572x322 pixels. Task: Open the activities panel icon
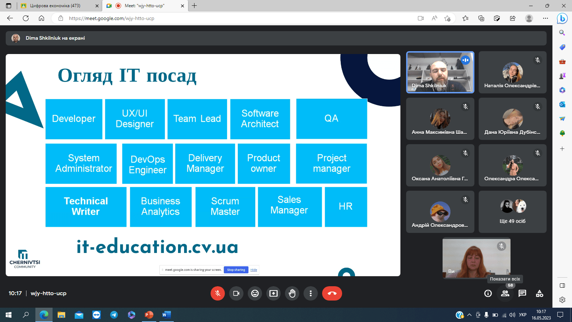[x=539, y=293]
